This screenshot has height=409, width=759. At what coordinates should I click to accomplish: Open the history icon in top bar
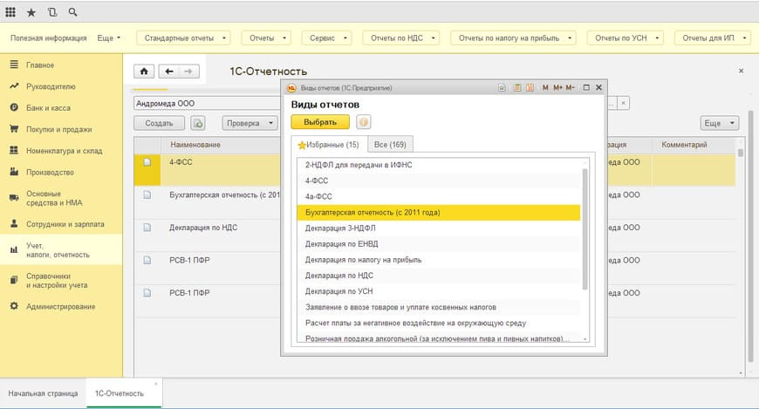point(52,12)
